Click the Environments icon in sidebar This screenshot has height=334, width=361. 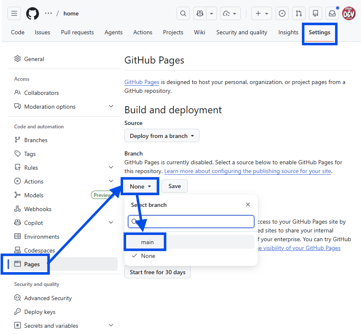coord(18,236)
